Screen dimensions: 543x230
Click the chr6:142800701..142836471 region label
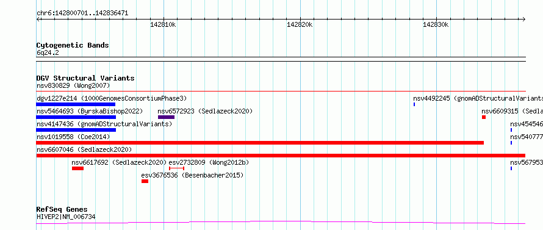click(82, 13)
